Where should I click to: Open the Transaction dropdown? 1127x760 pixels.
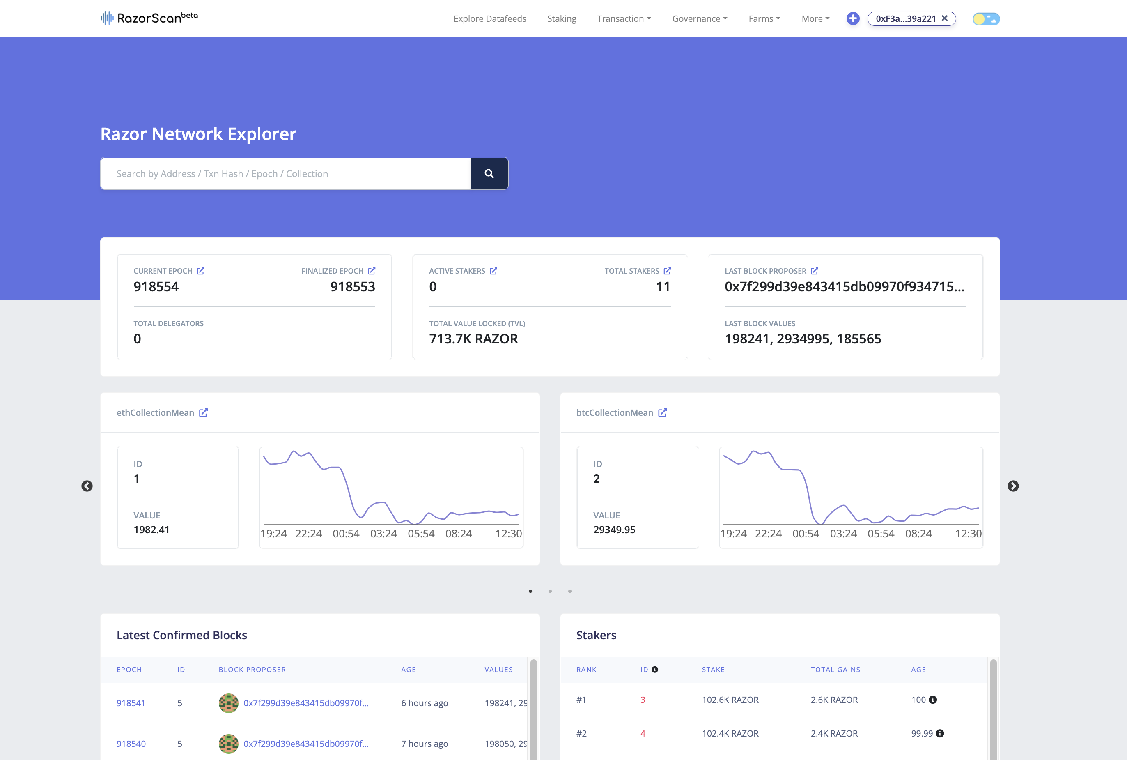pyautogui.click(x=624, y=18)
